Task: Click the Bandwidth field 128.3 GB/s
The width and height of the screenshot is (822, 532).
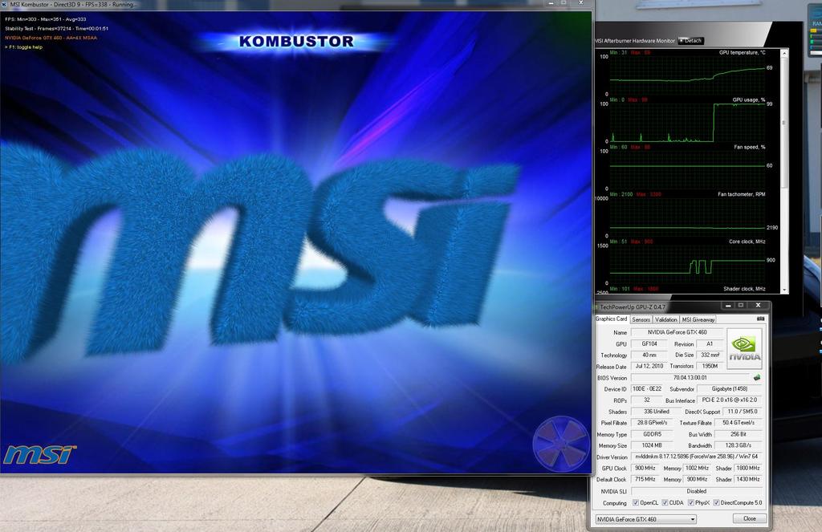Action: click(x=739, y=445)
